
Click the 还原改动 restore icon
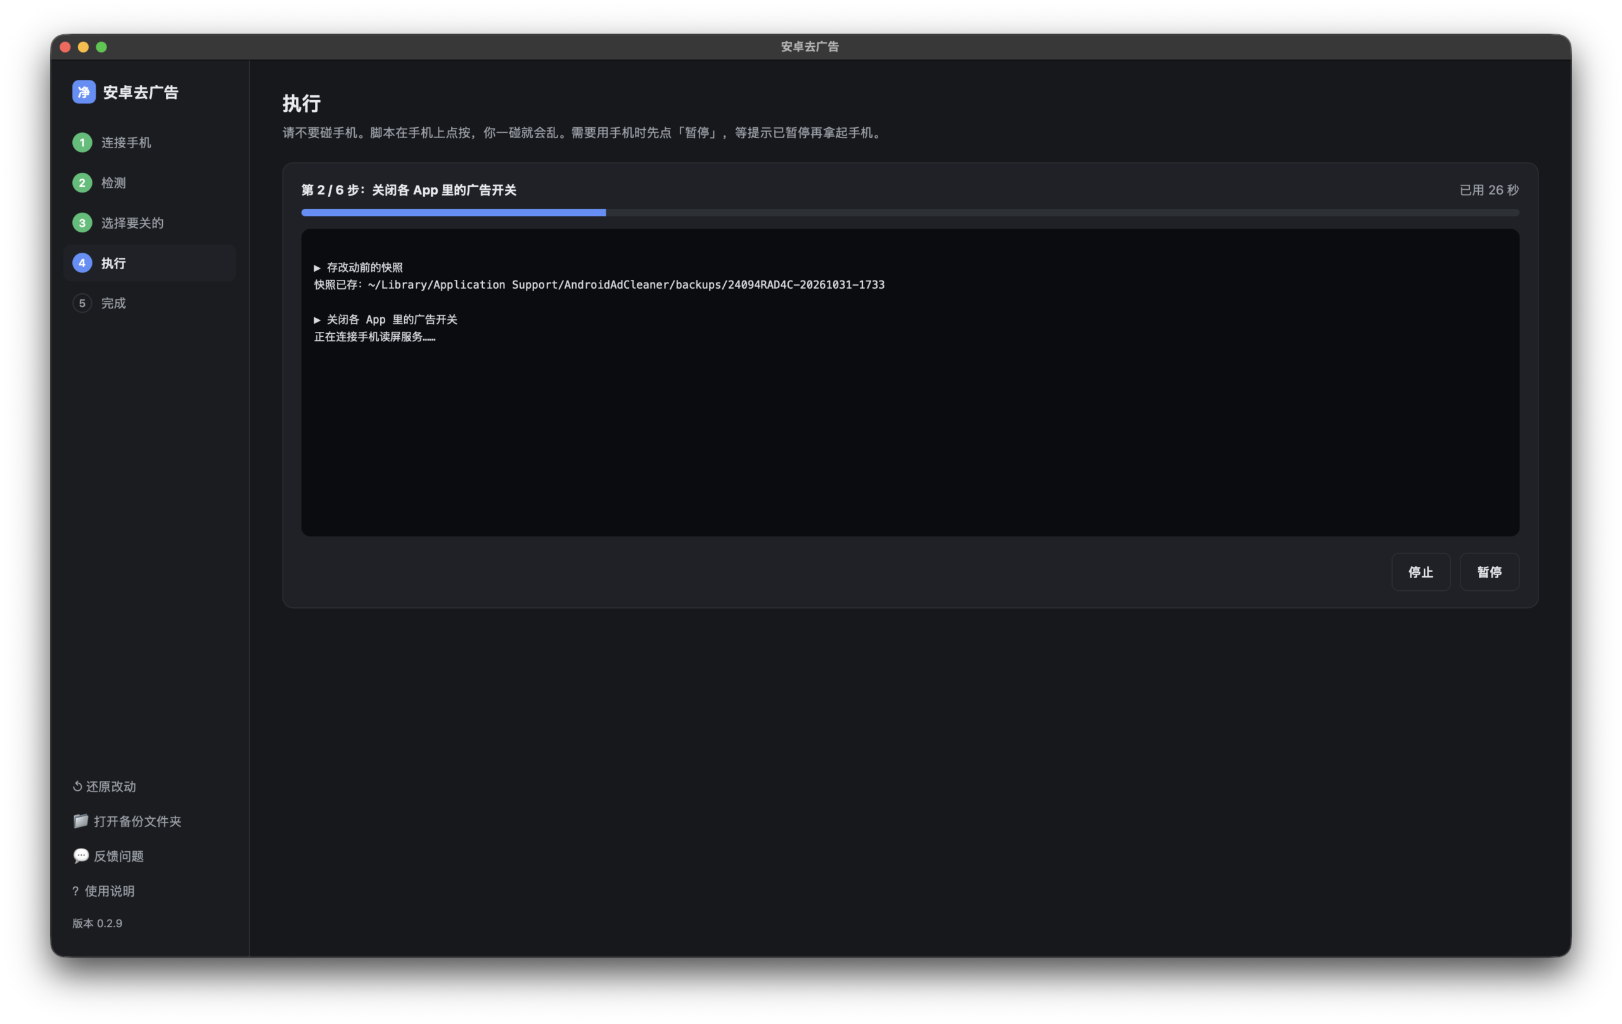77,787
